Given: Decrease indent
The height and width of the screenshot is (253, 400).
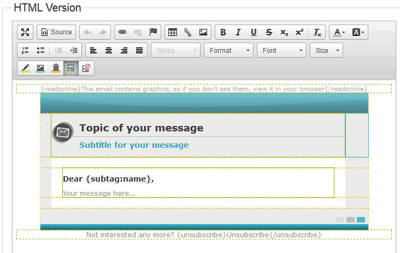Looking at the screenshot, I should tap(58, 50).
